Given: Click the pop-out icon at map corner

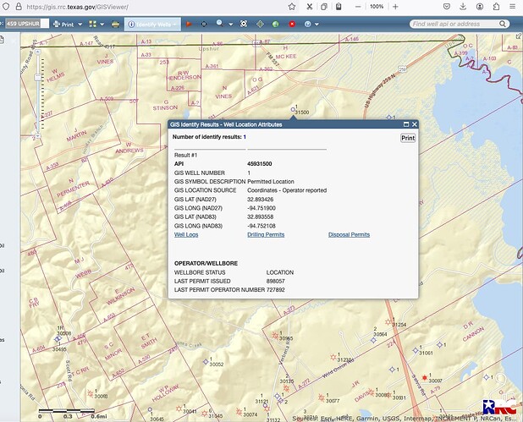Looking at the screenshot, I should coord(519,36).
